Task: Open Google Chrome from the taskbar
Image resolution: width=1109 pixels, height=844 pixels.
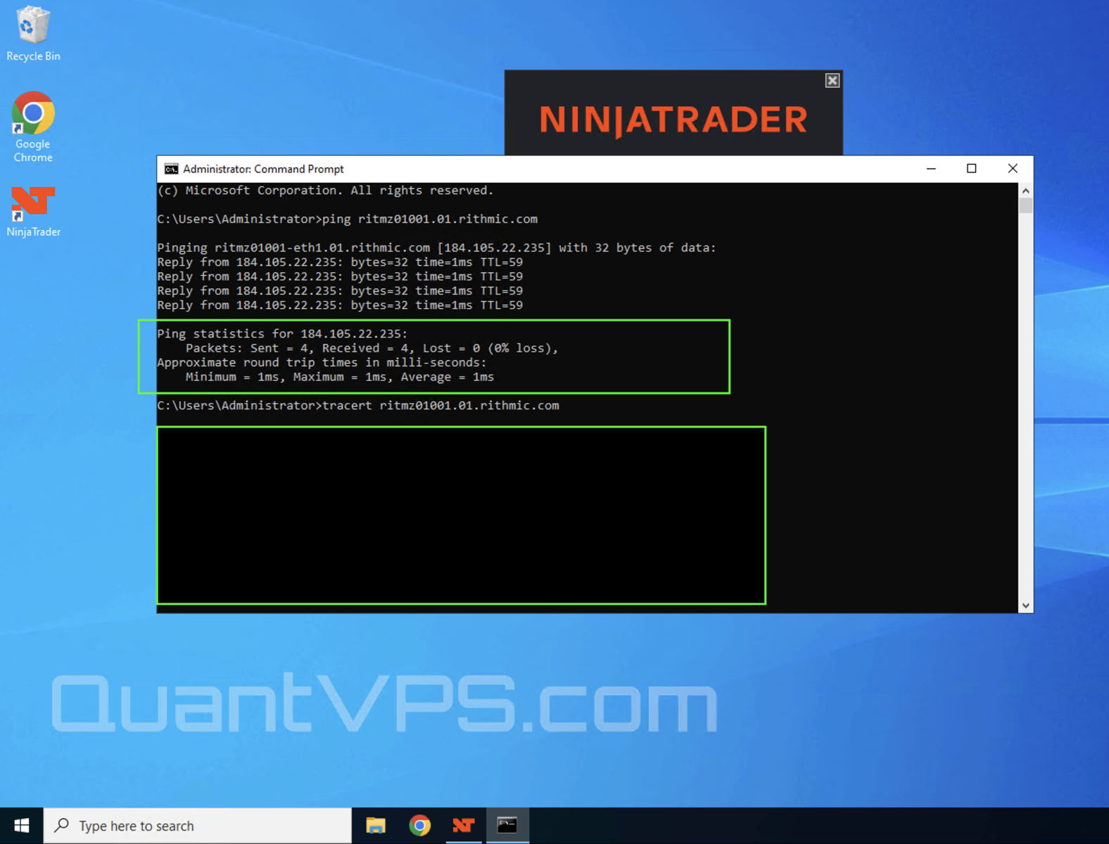Action: pos(420,826)
